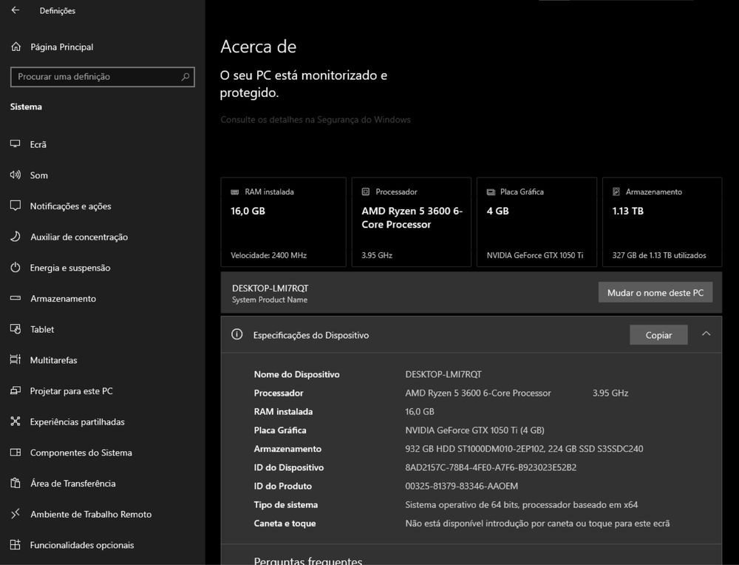Click the Tablet icon in sidebar
The image size is (739, 565).
click(15, 328)
